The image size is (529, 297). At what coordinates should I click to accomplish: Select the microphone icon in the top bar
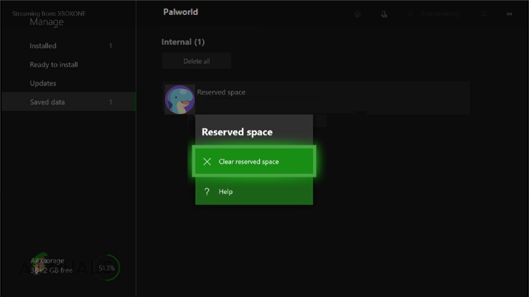pos(384,13)
